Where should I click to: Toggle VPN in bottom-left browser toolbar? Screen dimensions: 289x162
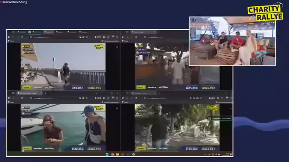(98, 98)
